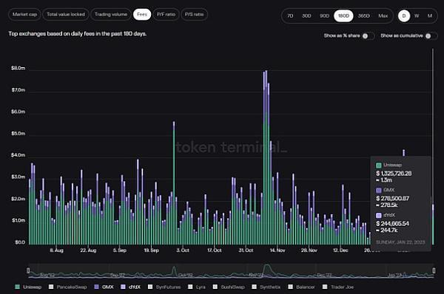Click the range navigator mini chart

(x=231, y=271)
